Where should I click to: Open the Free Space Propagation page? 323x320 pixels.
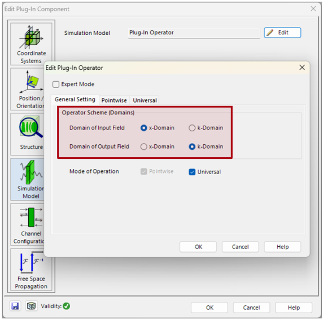[31, 269]
